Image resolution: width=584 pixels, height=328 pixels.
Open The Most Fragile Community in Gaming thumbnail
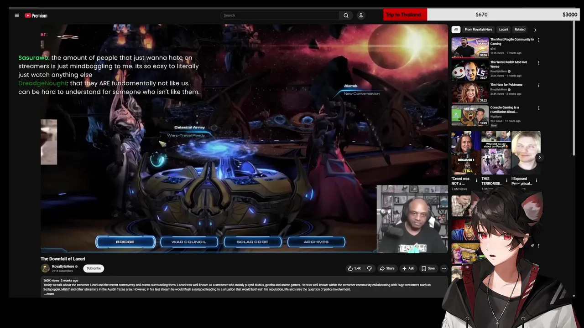pos(470,47)
